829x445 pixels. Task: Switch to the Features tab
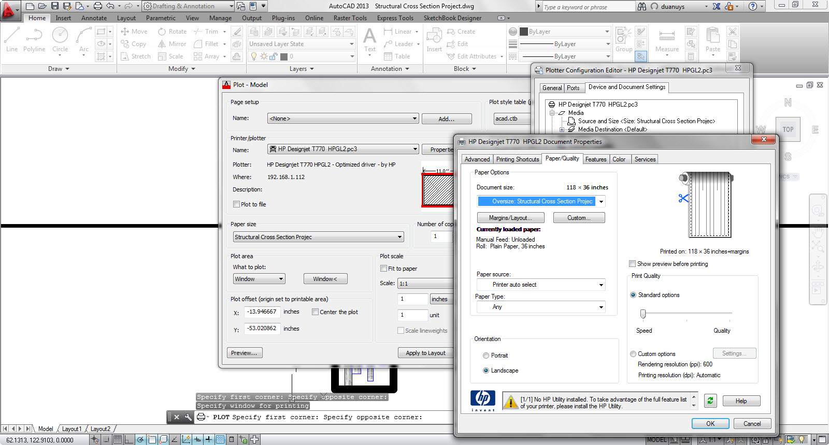596,159
